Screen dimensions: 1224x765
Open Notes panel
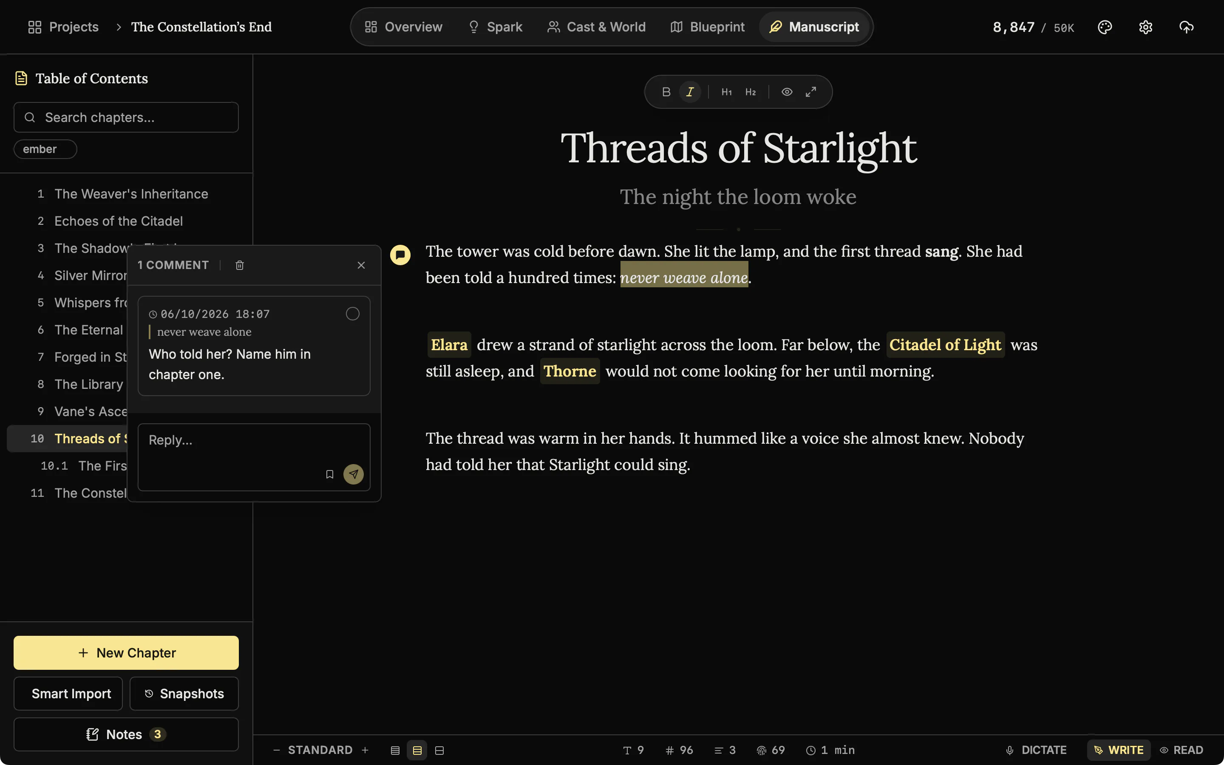click(126, 734)
